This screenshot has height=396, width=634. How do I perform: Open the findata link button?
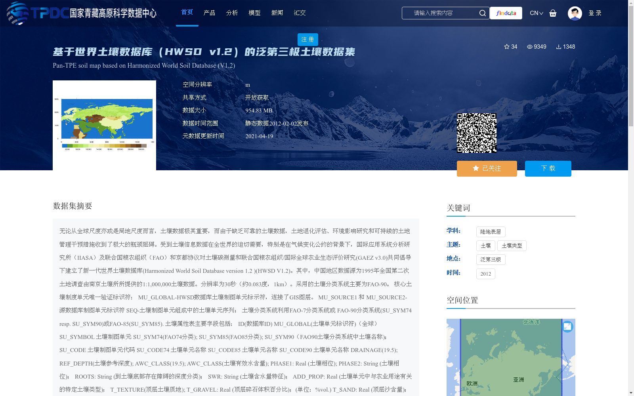pyautogui.click(x=506, y=13)
